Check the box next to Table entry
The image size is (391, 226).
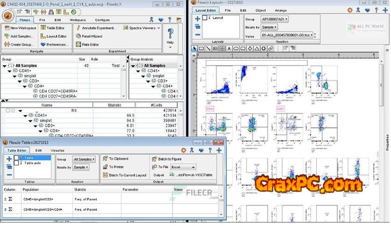17,158
